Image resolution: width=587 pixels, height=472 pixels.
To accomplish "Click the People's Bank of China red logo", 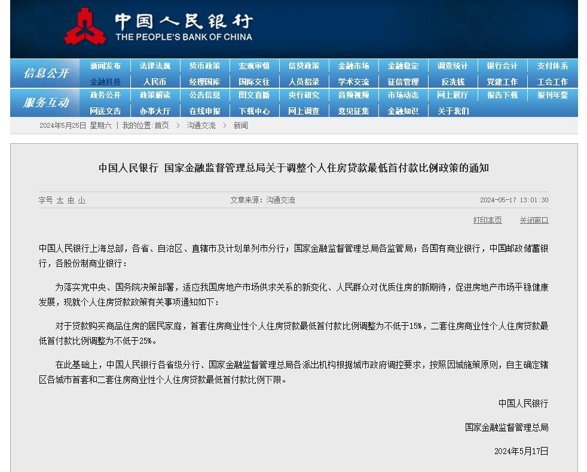I will click(85, 27).
